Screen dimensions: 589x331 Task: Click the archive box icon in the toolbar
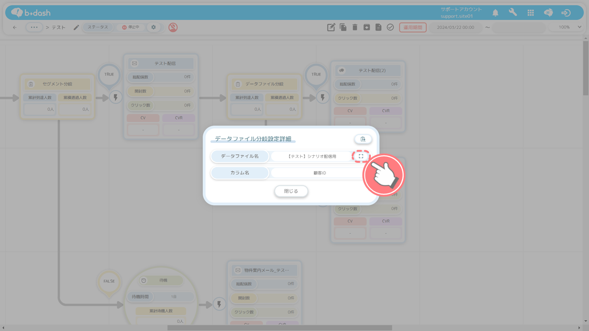366,27
